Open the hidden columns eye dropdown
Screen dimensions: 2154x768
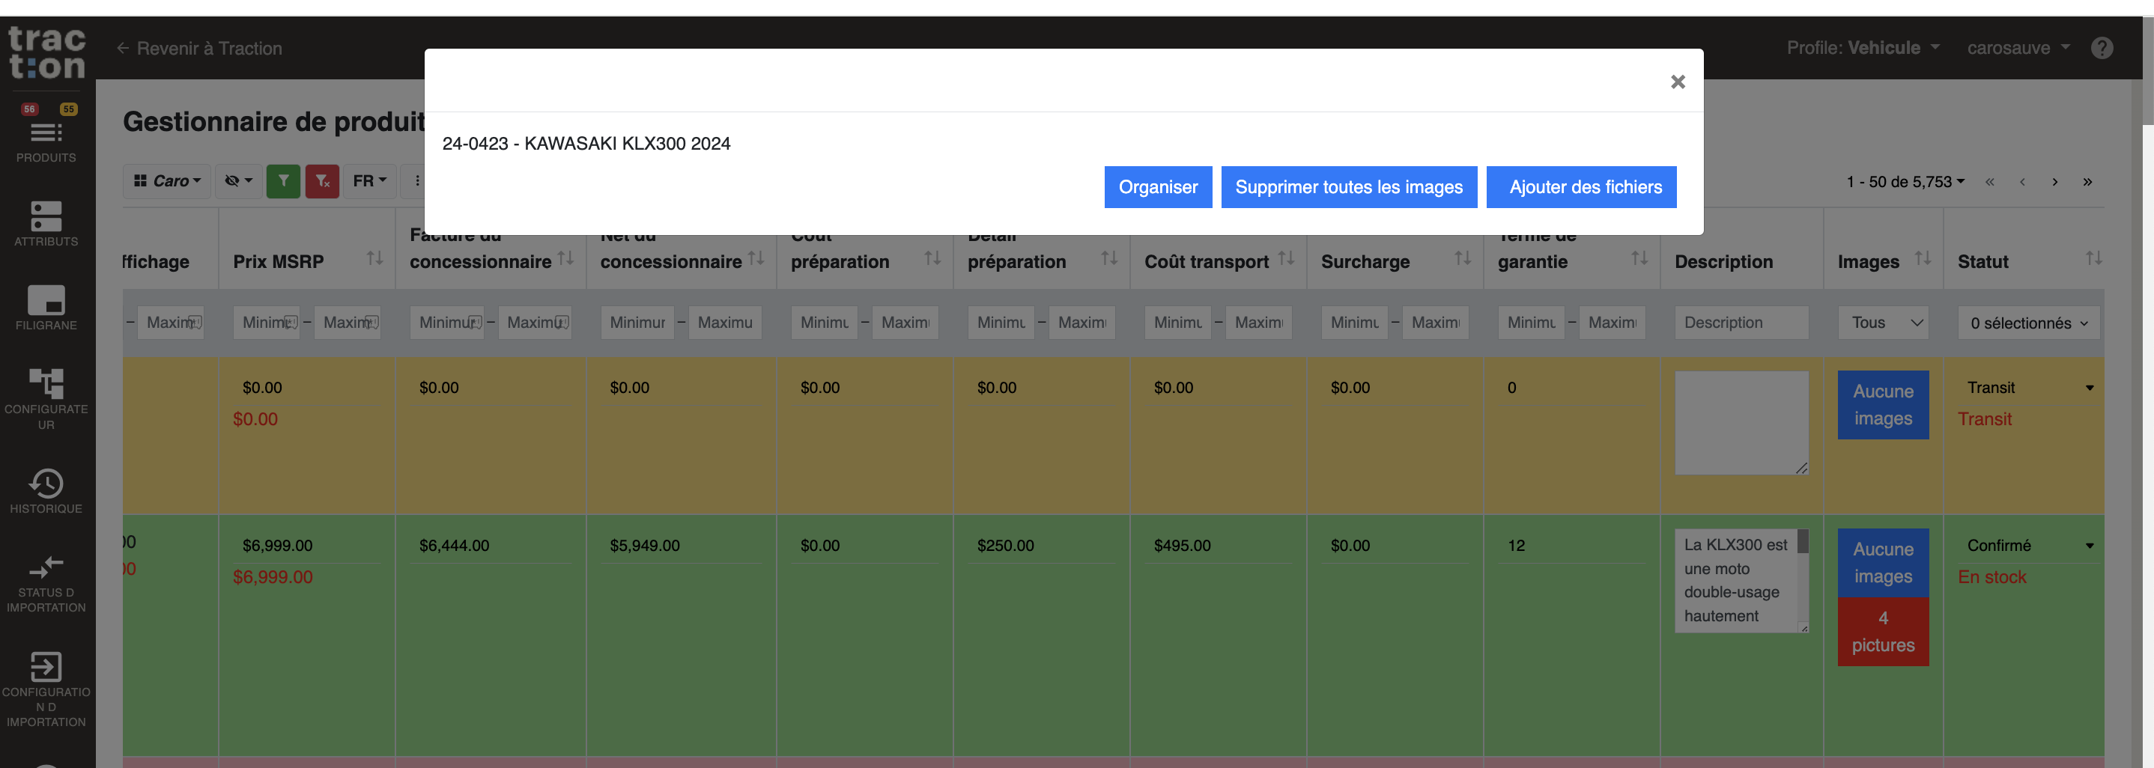tap(238, 180)
